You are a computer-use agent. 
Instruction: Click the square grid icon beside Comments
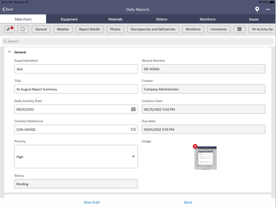pos(239,29)
